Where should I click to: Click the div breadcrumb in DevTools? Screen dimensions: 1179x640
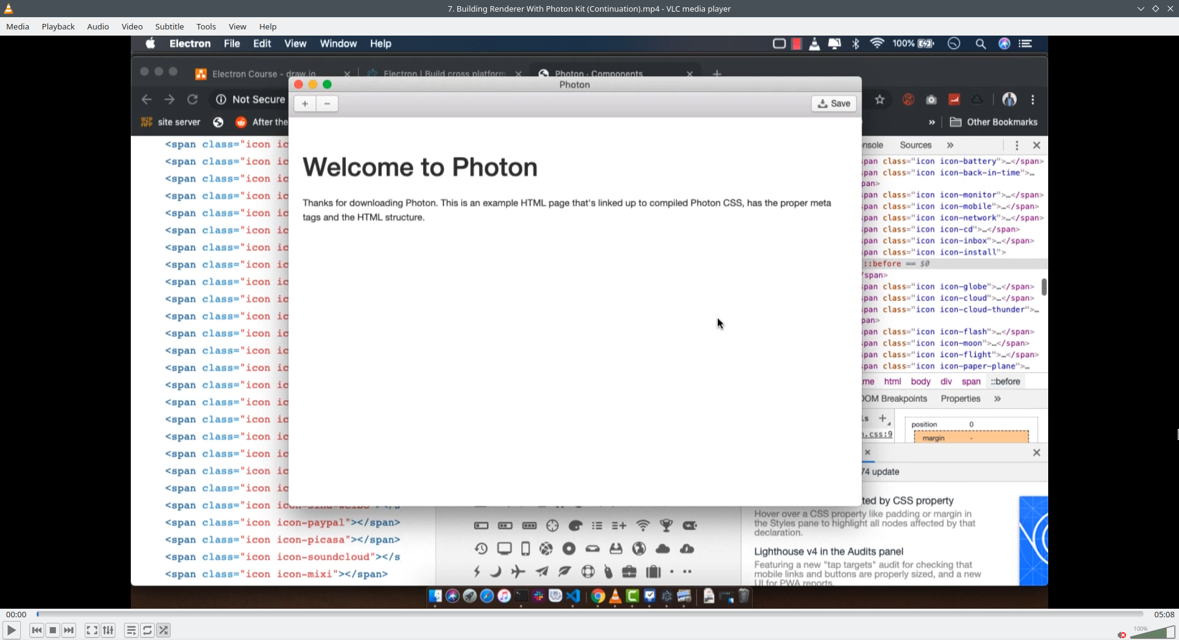[946, 382]
